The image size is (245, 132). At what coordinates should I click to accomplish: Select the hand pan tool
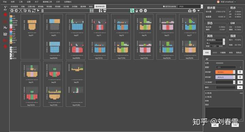[x=136, y=10]
